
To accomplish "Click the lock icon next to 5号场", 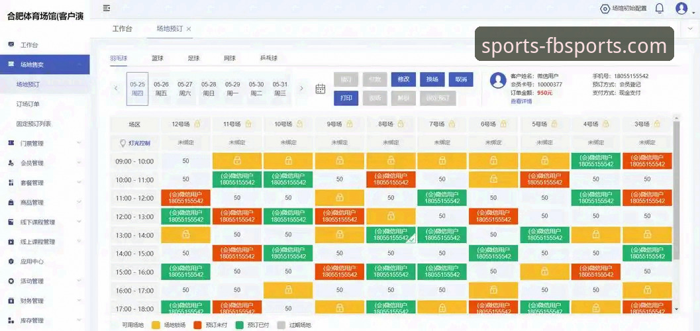I will 554,124.
